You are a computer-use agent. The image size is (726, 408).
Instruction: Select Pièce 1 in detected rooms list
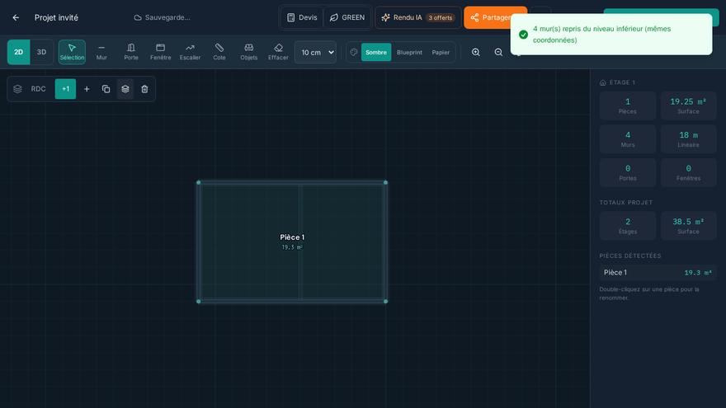pyautogui.click(x=658, y=273)
